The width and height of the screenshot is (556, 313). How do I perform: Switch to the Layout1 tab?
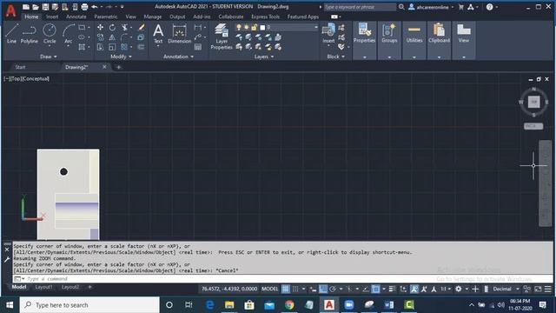[x=43, y=287]
